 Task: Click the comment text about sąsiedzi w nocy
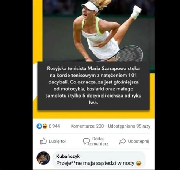[x=95, y=163]
